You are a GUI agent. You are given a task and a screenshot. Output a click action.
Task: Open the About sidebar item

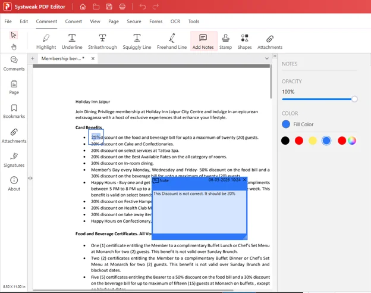14,183
